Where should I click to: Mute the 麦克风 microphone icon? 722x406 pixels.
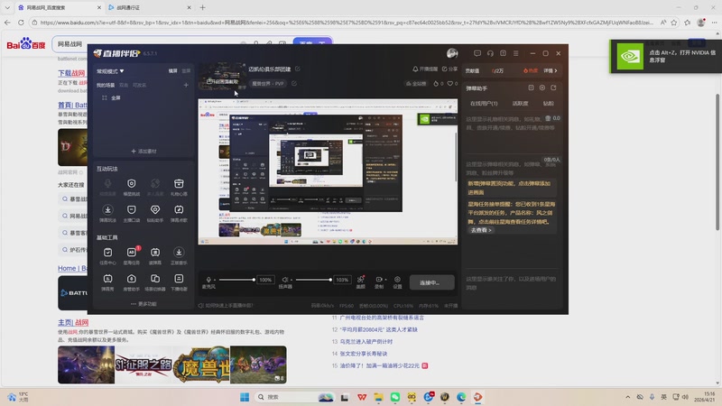(x=208, y=280)
